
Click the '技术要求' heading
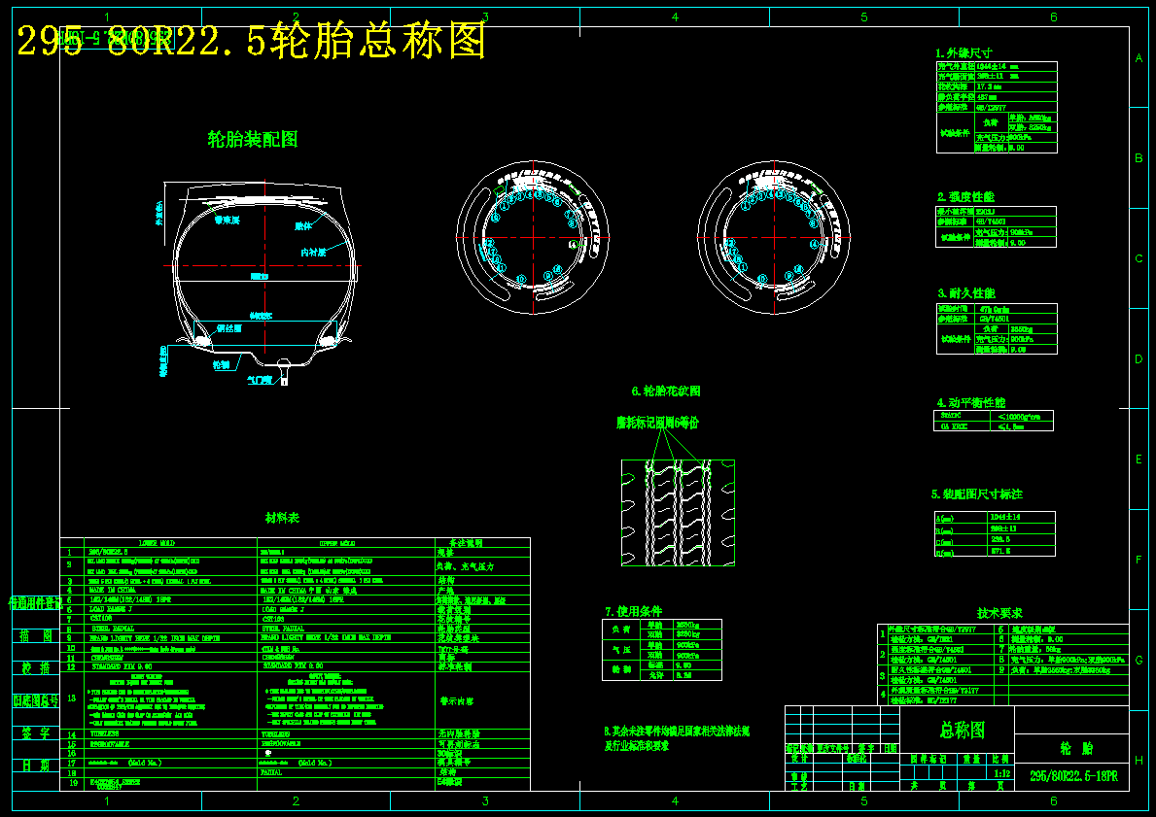[x=998, y=613]
